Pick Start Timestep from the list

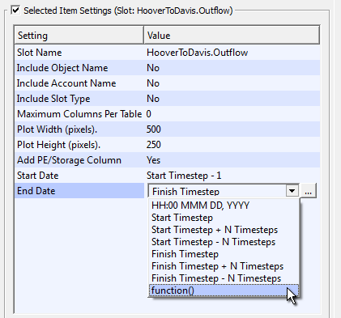(224, 218)
